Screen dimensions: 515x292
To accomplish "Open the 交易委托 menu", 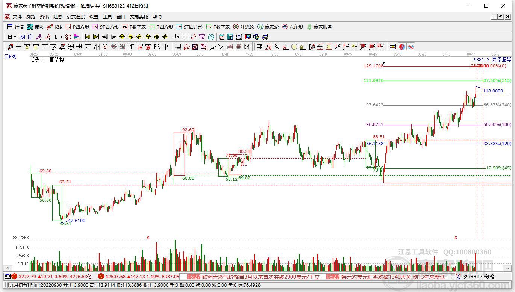I will click(x=139, y=17).
